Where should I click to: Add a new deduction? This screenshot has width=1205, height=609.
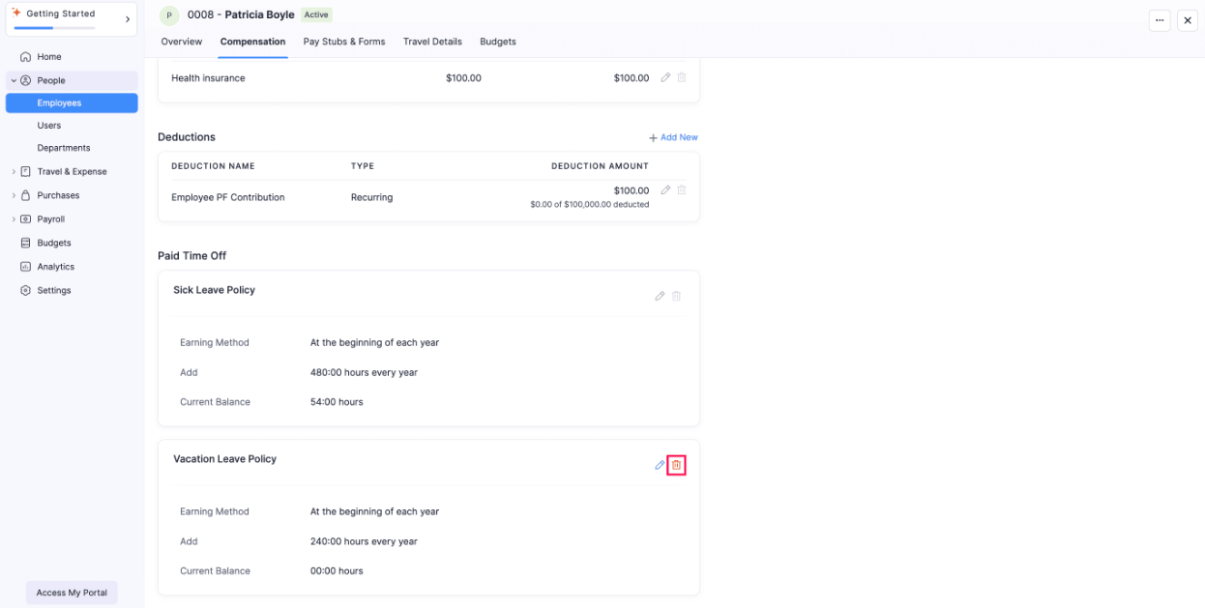tap(673, 137)
